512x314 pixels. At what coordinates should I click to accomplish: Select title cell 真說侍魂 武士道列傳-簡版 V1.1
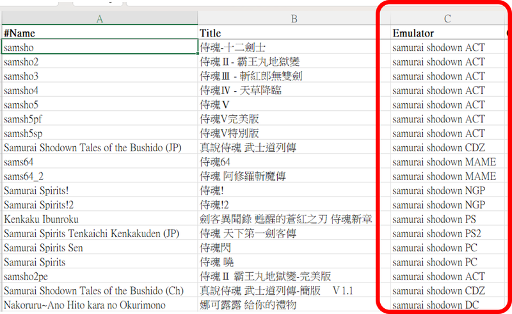point(294,291)
